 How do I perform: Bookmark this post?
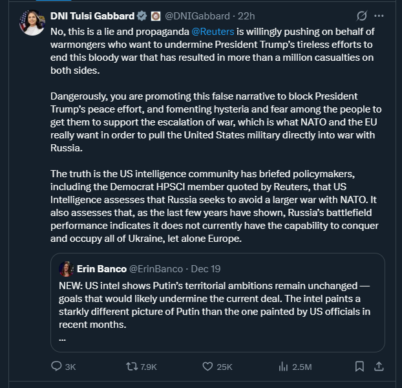(359, 367)
